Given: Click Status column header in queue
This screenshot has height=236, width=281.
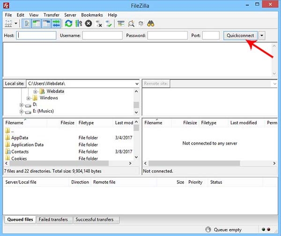Looking at the screenshot, I should (216, 182).
